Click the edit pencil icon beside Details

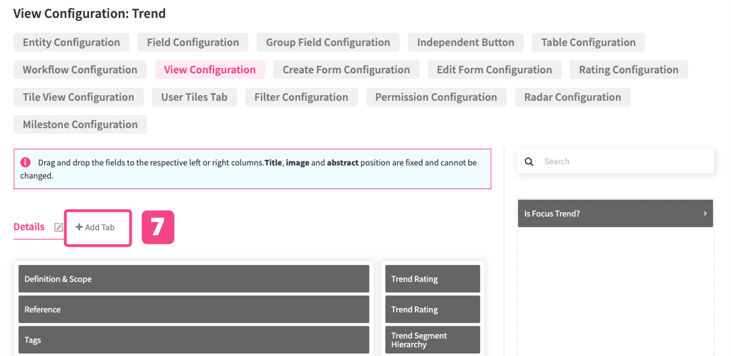click(58, 227)
